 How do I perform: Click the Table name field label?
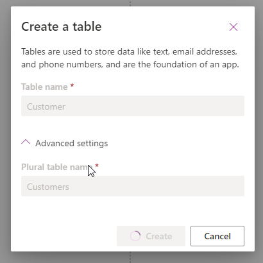click(x=44, y=87)
